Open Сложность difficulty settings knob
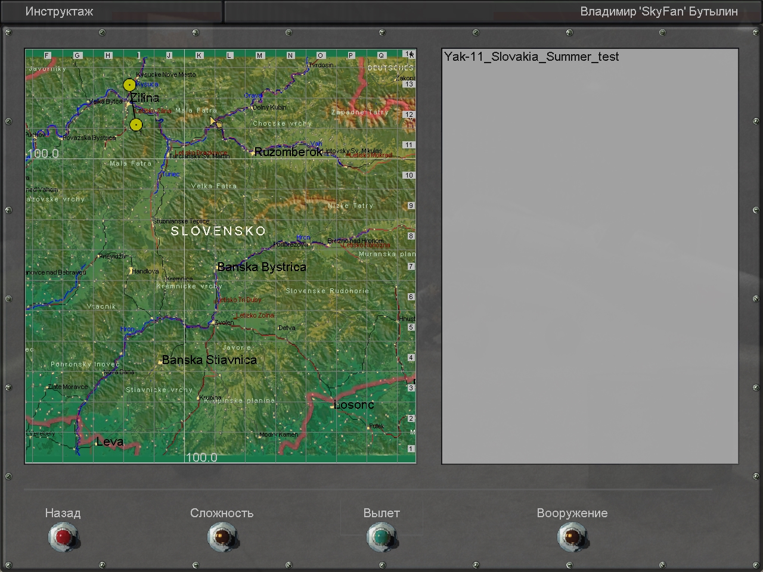Viewport: 763px width, 572px height. coord(222,536)
